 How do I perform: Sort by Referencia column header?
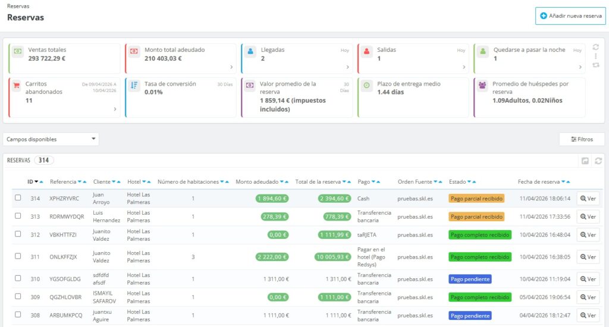(x=63, y=181)
